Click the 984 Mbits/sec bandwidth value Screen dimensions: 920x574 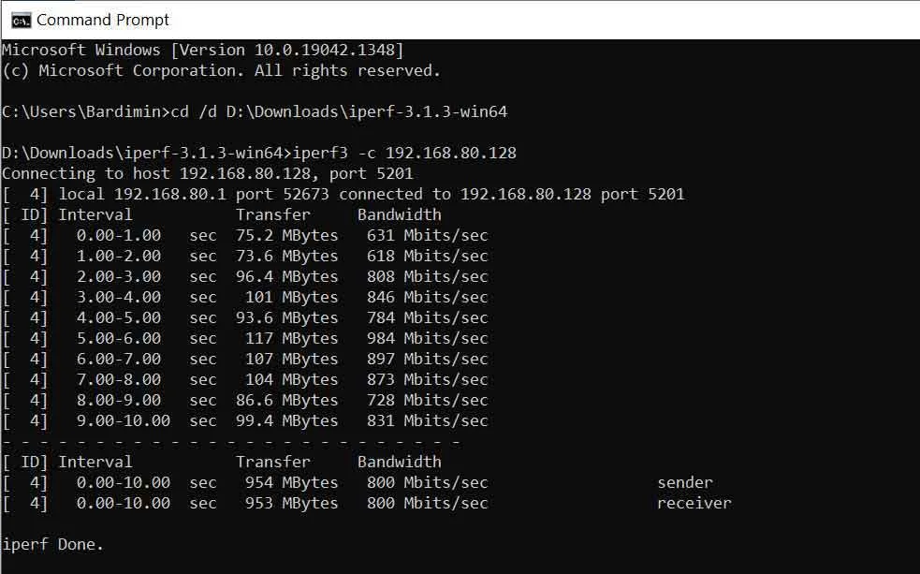coord(427,339)
